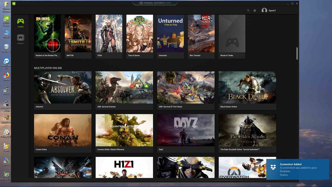Viewport: 332px width, 187px height.
Task: Open the H1Z1 game tile
Action: [124, 168]
